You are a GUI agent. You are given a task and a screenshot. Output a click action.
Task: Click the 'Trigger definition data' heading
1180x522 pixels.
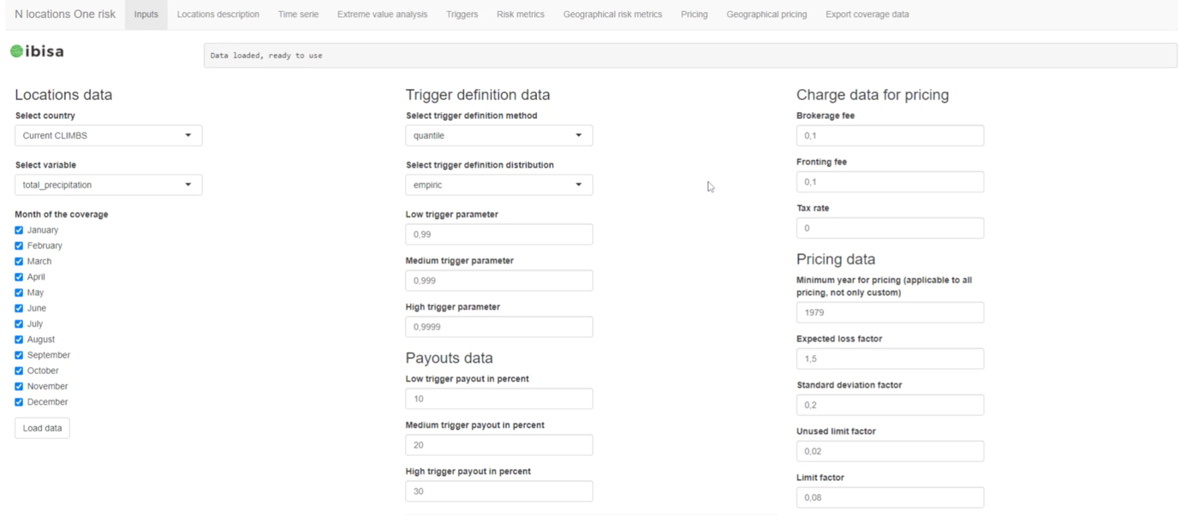pos(478,95)
